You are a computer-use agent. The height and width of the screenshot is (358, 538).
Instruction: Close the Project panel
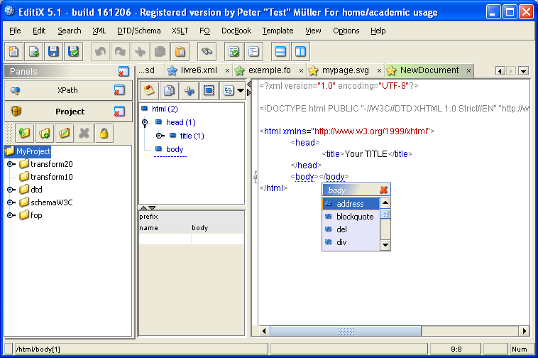coord(119,112)
